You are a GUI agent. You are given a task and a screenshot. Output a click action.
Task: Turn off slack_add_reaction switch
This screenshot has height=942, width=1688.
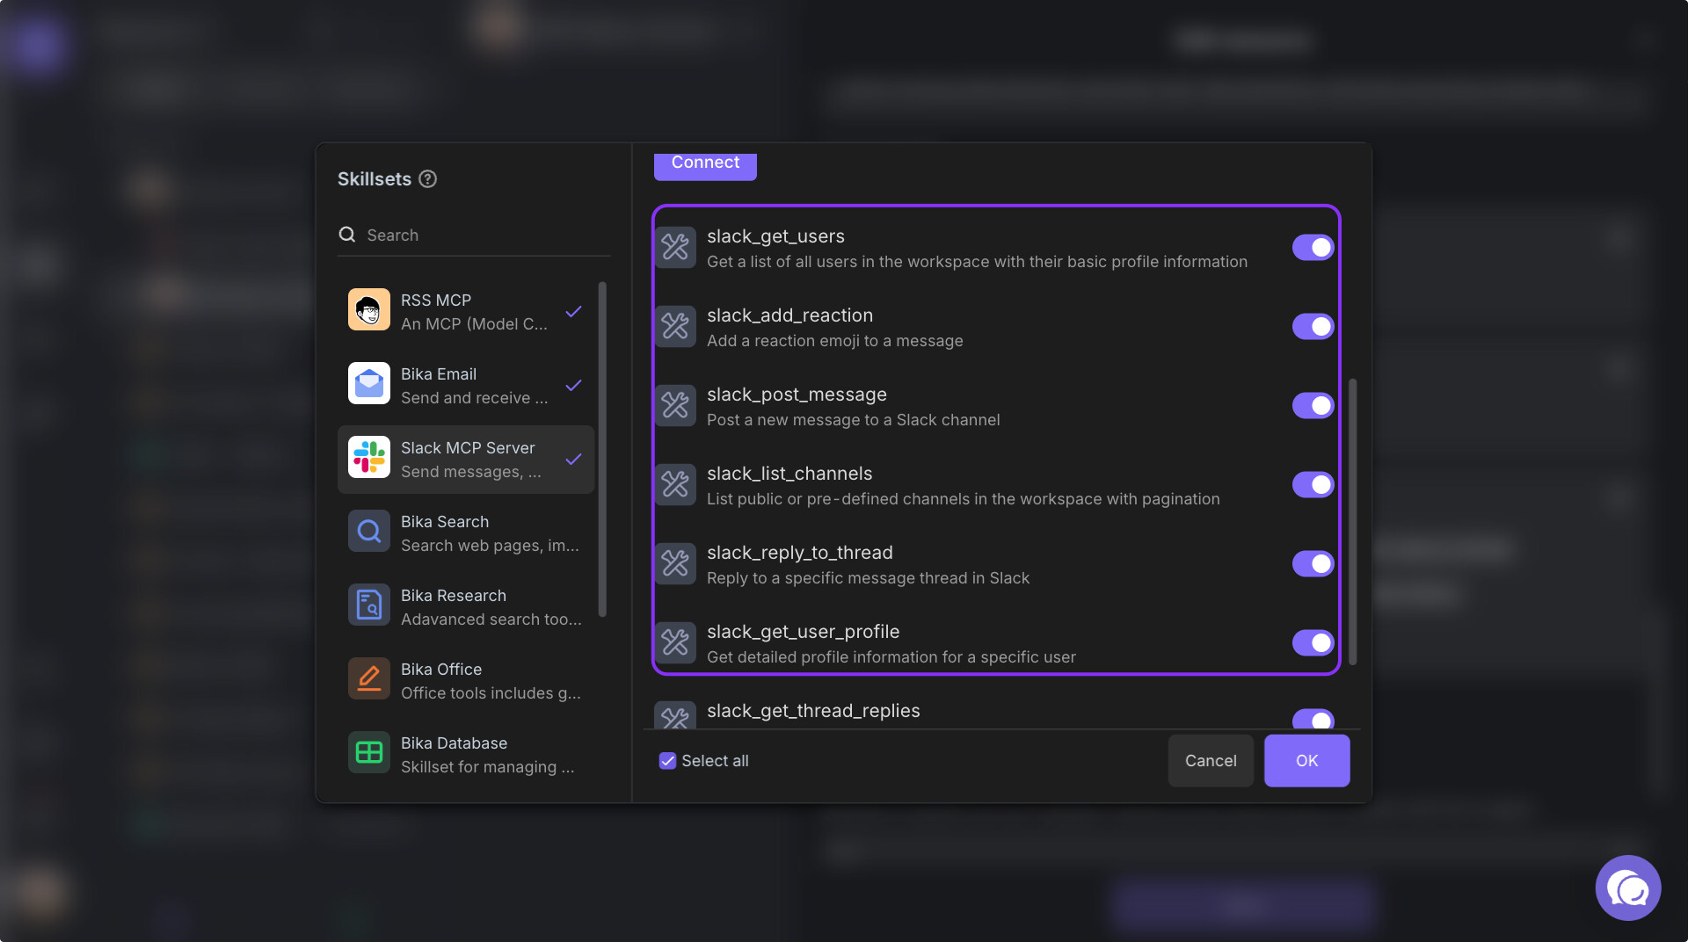1312,327
